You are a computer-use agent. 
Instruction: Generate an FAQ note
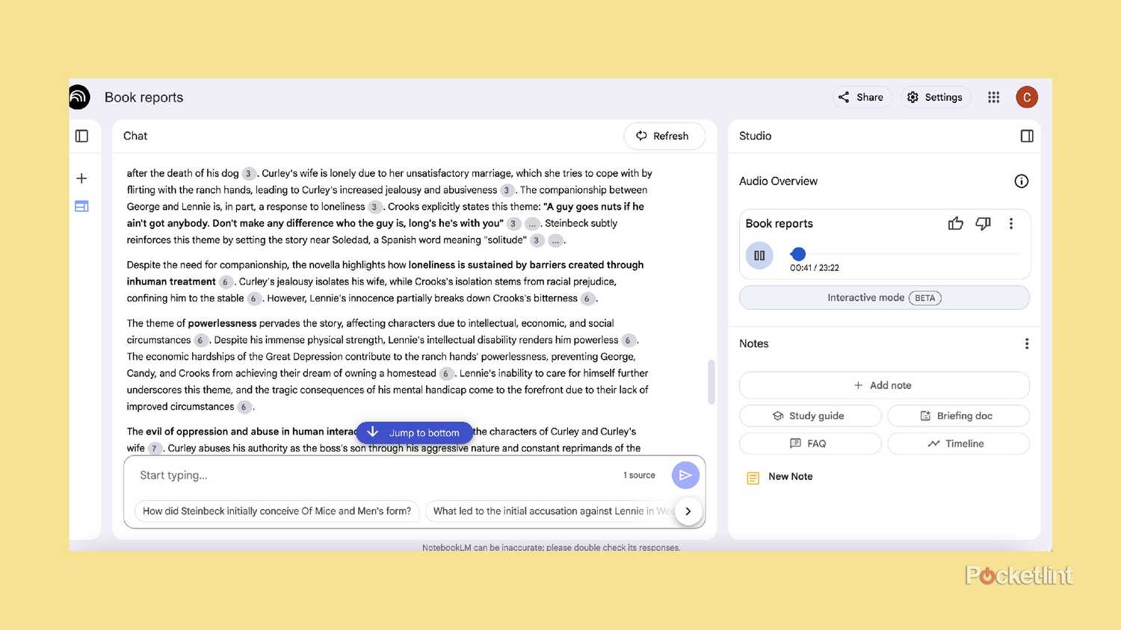[x=810, y=443]
